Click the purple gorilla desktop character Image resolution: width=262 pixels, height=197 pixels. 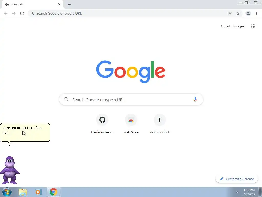coord(10,170)
